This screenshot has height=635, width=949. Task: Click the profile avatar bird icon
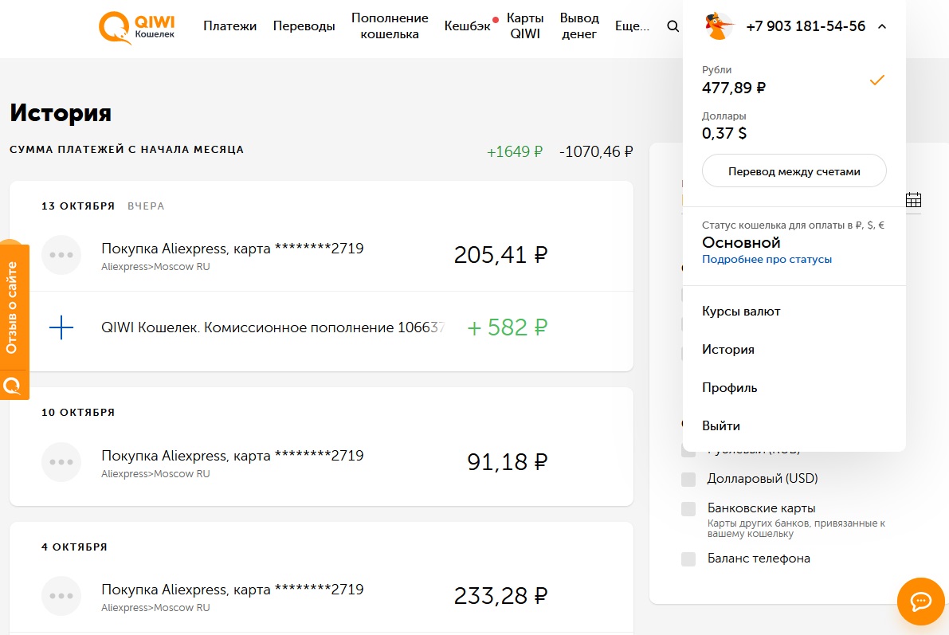click(x=719, y=26)
